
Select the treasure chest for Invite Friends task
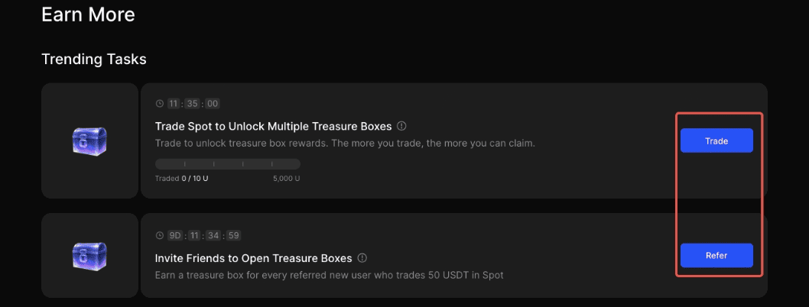(88, 255)
